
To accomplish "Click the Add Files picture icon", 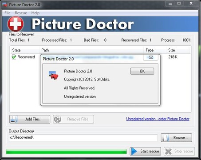I will pyautogui.click(x=14, y=119).
